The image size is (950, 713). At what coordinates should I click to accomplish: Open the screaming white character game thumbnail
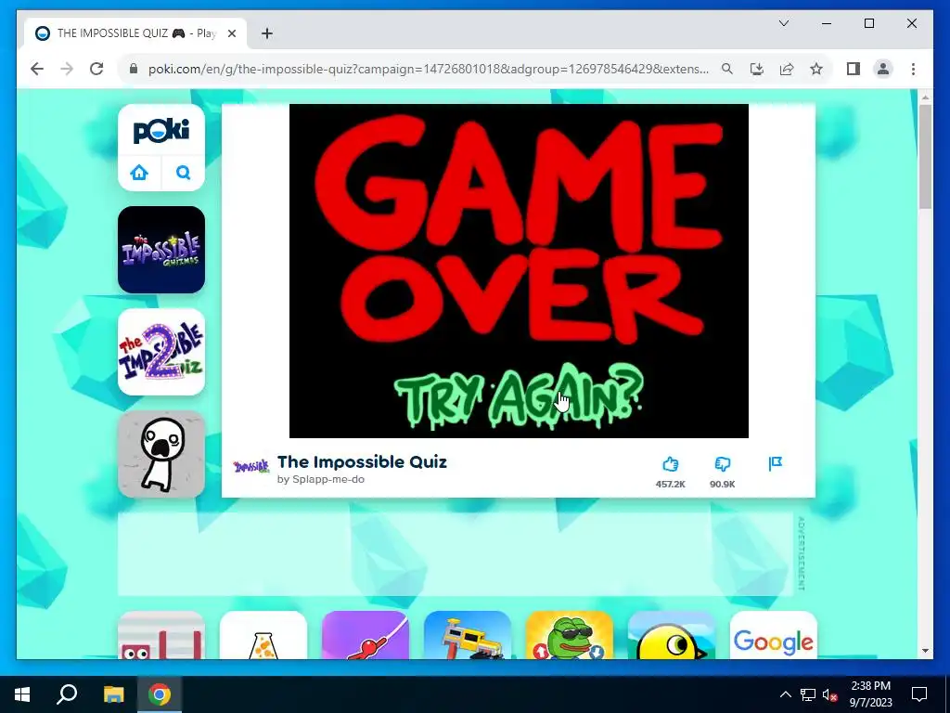[x=161, y=454]
